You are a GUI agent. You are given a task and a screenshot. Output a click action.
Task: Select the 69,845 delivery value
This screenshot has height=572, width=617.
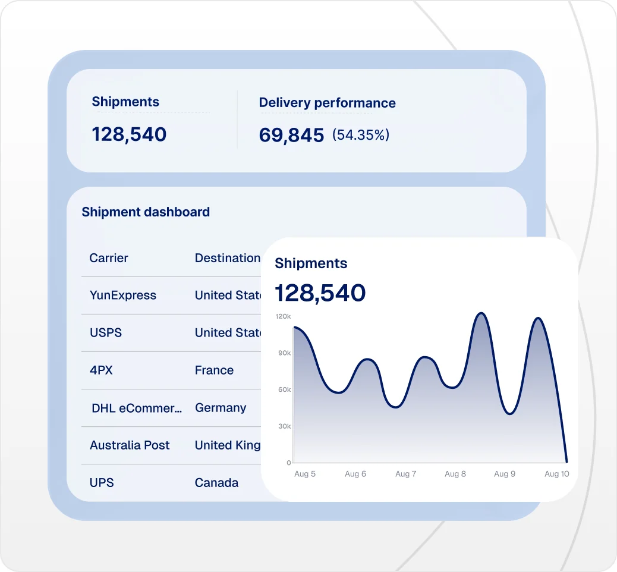click(x=291, y=135)
